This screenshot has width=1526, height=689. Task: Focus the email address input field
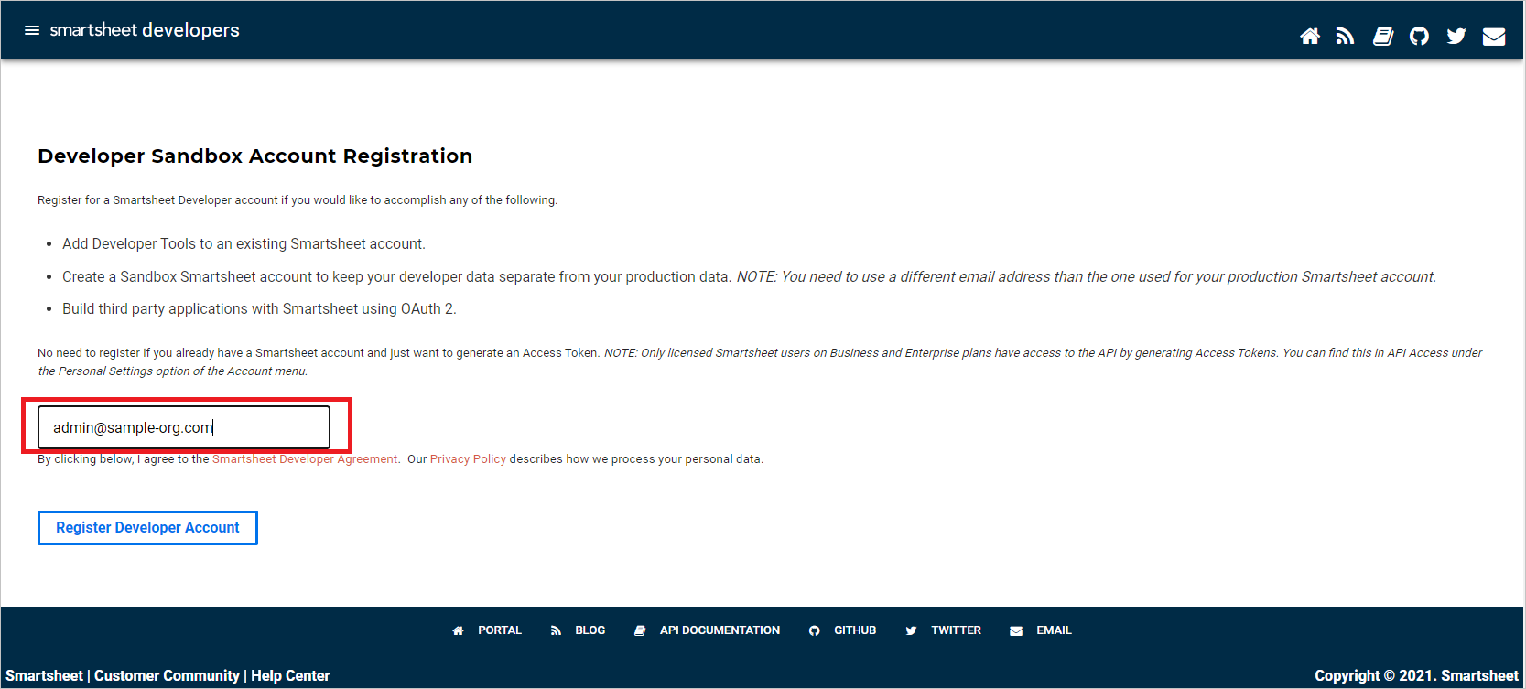pos(184,427)
